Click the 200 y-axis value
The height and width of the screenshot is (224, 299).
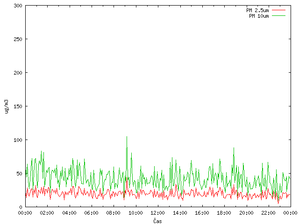click(18, 73)
